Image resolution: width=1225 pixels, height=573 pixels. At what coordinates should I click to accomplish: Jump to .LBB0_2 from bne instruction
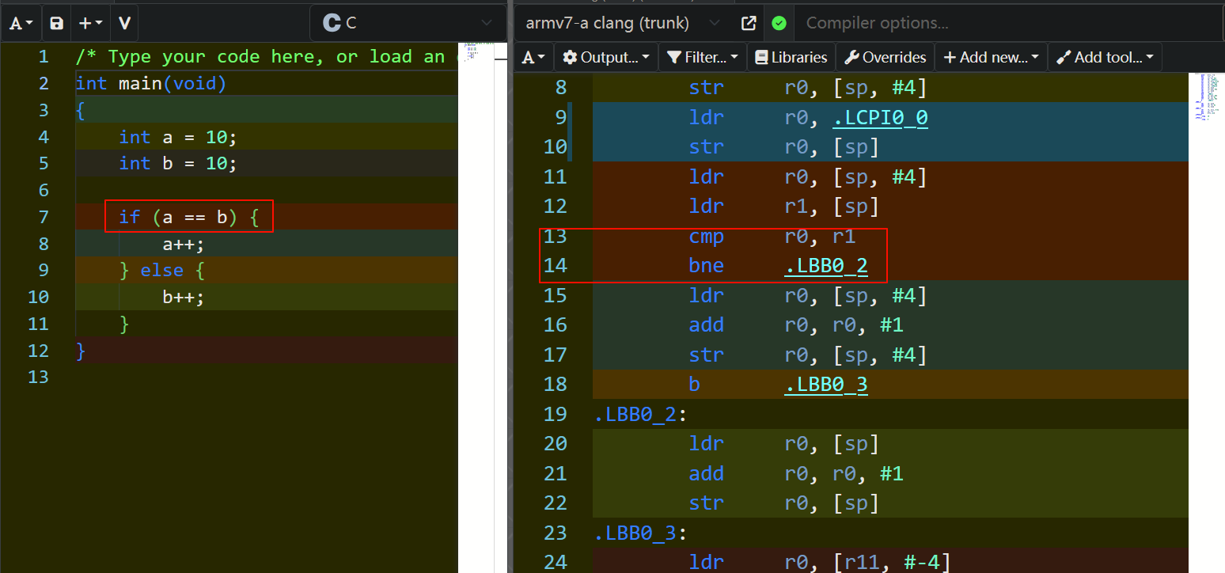point(825,266)
